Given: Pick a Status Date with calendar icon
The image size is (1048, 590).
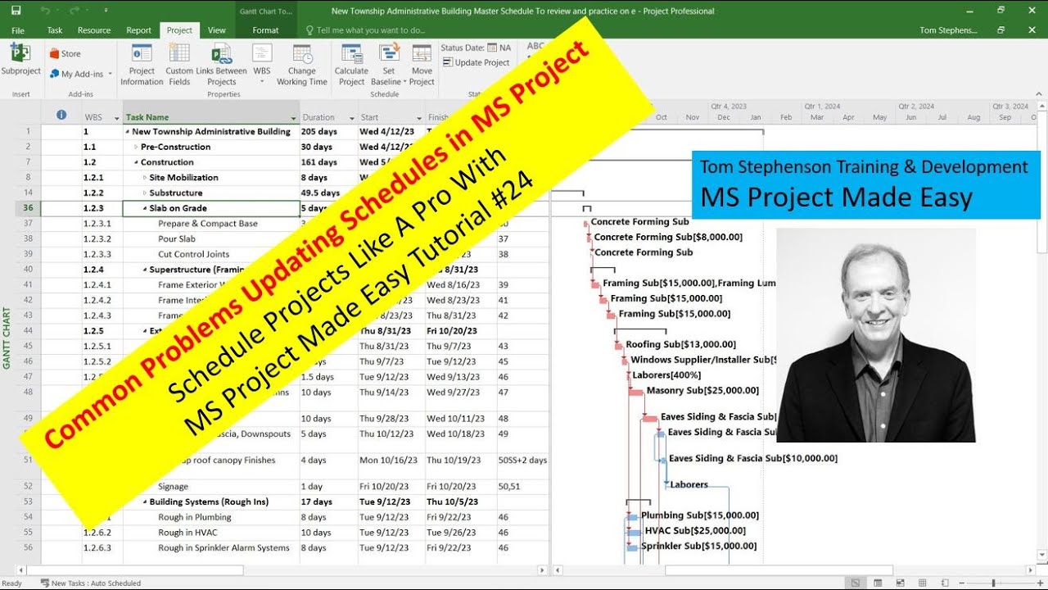Looking at the screenshot, I should pos(492,48).
